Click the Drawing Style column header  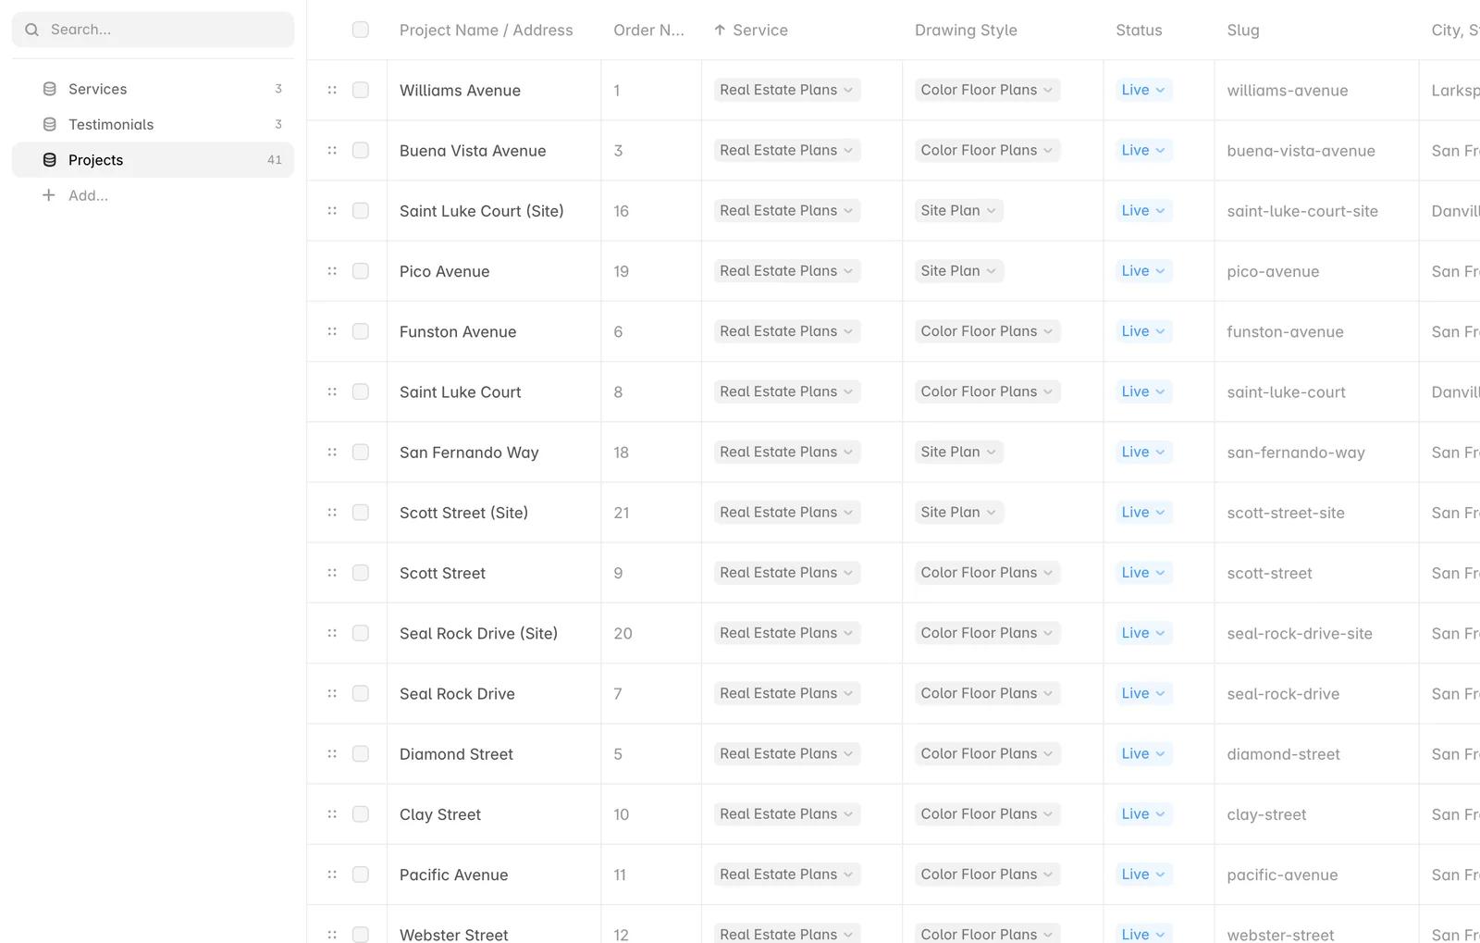pos(966,30)
